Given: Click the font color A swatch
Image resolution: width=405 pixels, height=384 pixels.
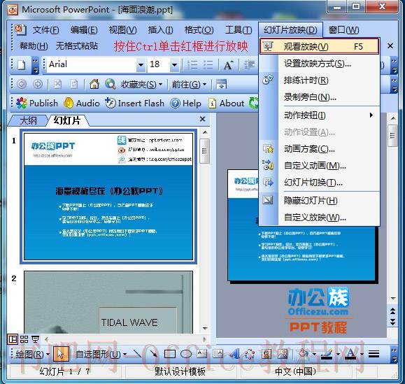Looking at the screenshot, I should tap(351, 354).
